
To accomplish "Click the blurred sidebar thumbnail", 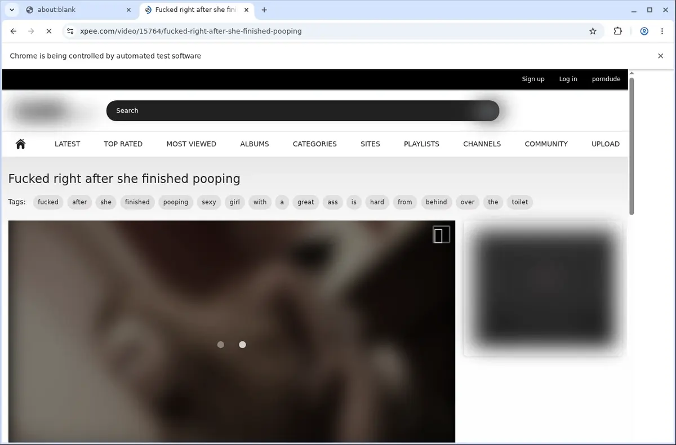I will pyautogui.click(x=544, y=288).
